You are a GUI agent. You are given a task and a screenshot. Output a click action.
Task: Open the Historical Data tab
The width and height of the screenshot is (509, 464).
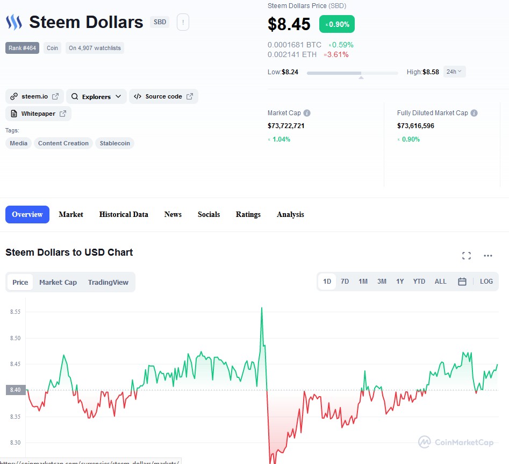124,215
